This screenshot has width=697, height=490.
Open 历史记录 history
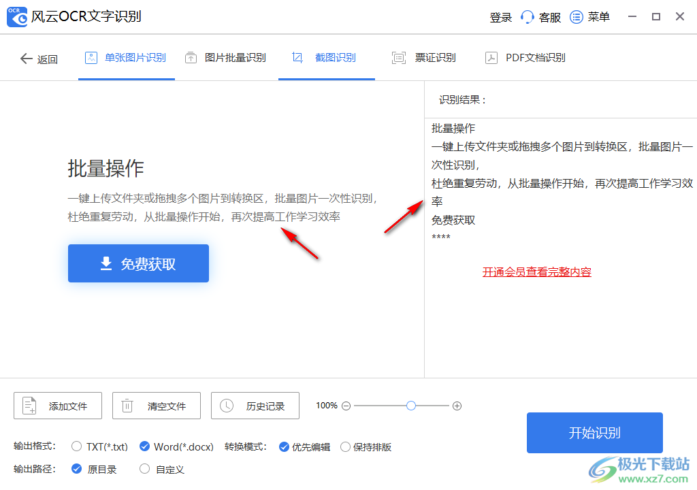tap(255, 406)
